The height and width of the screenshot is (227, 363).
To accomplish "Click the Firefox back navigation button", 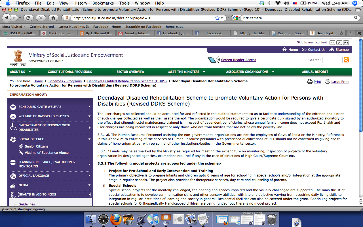I will pos(6,18).
